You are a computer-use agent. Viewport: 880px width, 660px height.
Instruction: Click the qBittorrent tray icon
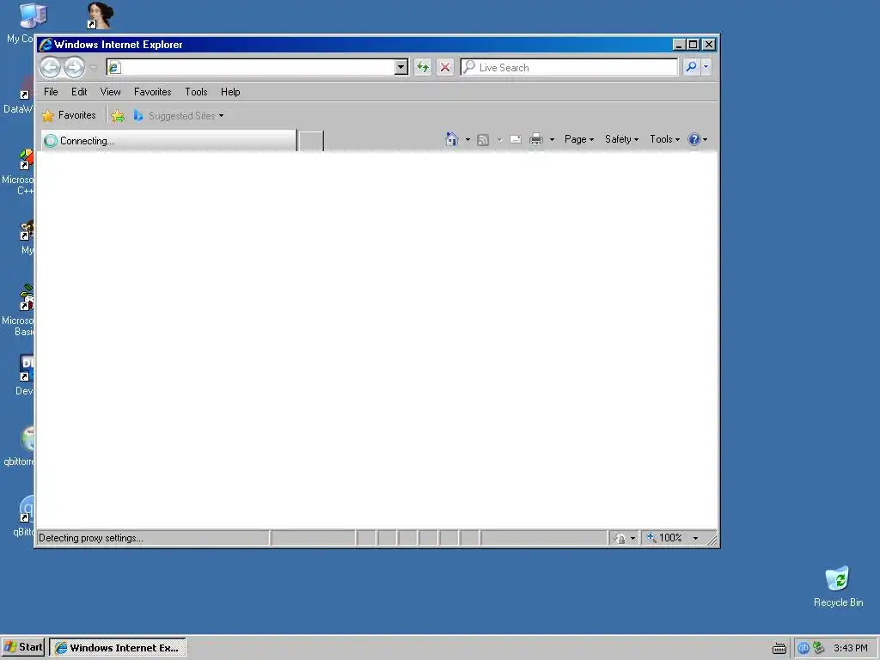[804, 648]
